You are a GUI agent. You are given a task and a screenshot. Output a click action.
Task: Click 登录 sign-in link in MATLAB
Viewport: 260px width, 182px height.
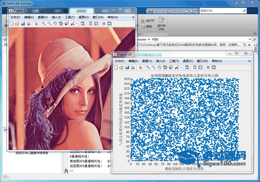coord(253,11)
